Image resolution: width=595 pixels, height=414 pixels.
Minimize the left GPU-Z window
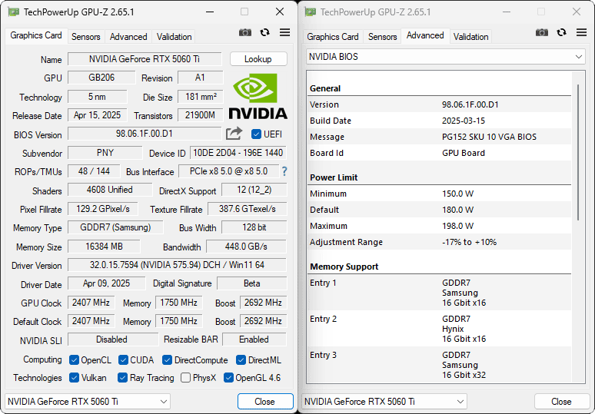click(210, 12)
